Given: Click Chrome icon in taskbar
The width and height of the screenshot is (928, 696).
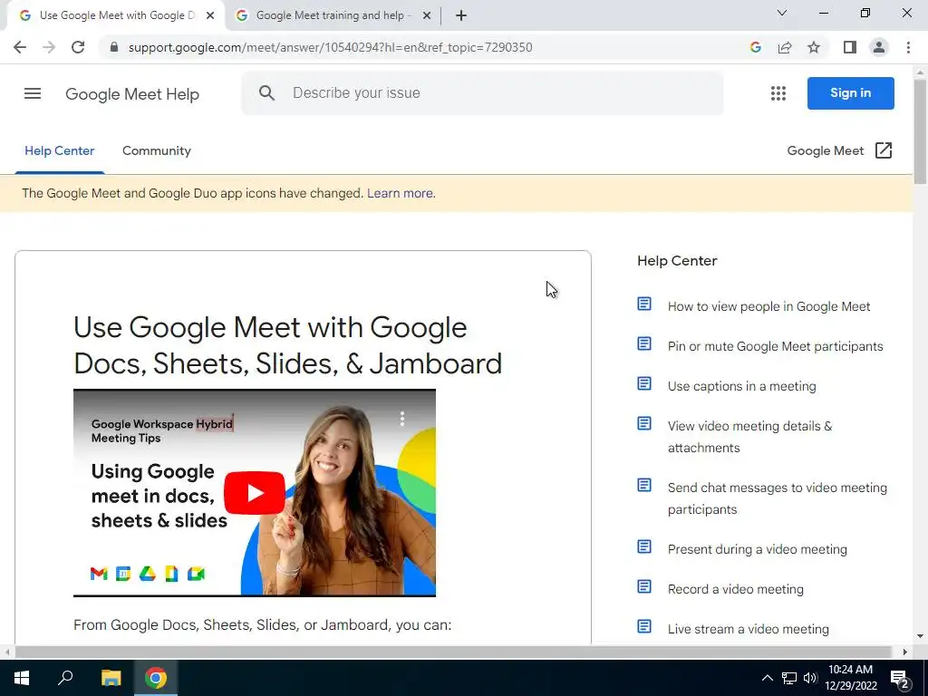Looking at the screenshot, I should pos(156,678).
